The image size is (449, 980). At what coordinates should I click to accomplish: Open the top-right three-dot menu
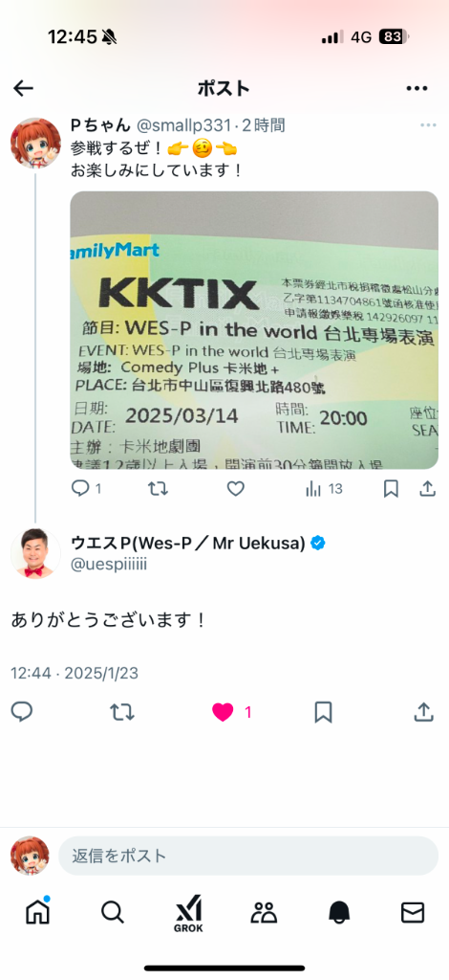[x=417, y=88]
